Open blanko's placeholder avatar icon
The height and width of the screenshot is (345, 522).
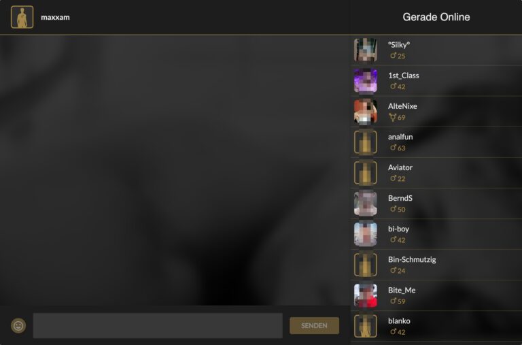click(366, 326)
